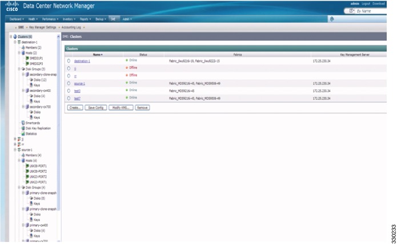Click the Cisco logo

tap(12, 6)
